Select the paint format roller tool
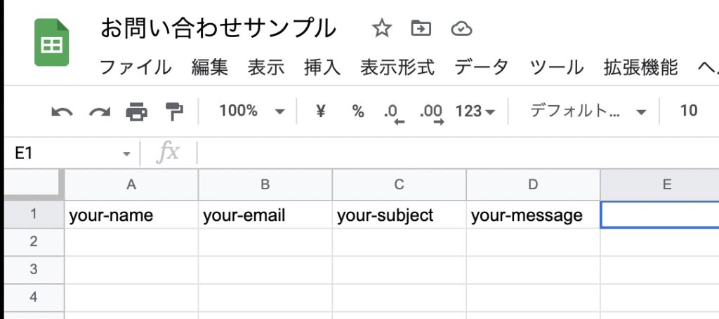The image size is (719, 319). click(x=173, y=111)
